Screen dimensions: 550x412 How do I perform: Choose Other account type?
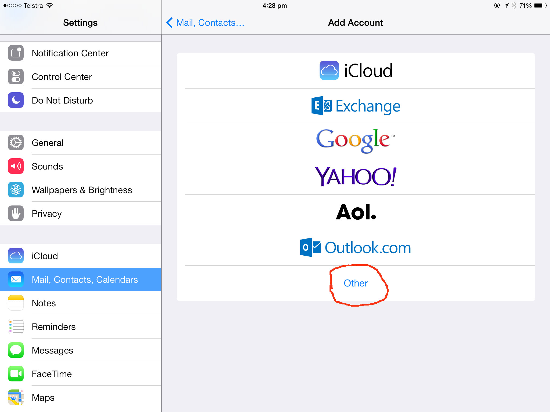(356, 283)
